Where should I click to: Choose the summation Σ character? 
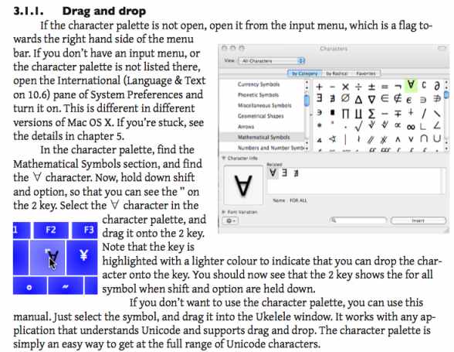(x=371, y=114)
